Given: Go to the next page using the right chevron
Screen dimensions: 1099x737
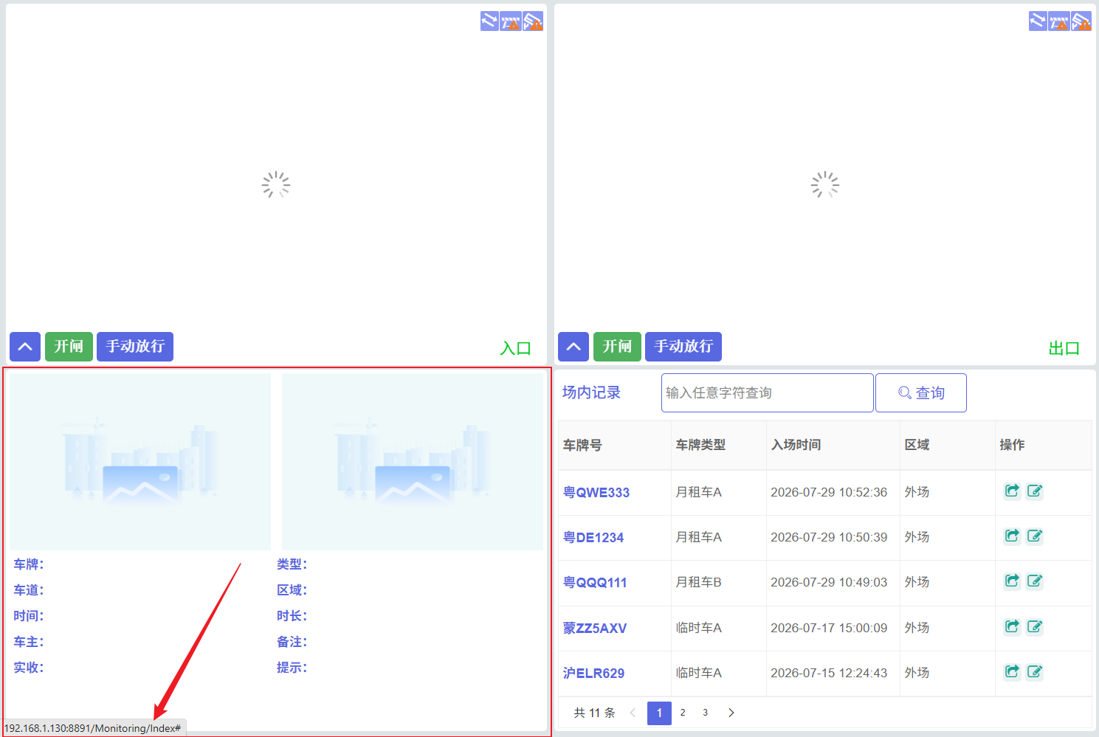Looking at the screenshot, I should pos(731,713).
